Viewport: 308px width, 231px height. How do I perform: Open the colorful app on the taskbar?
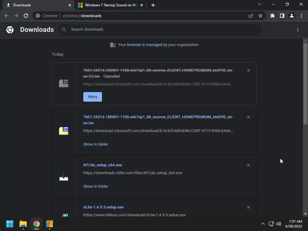click(x=50, y=224)
